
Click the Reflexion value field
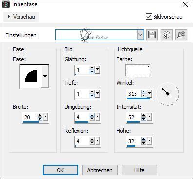[x=82, y=141]
